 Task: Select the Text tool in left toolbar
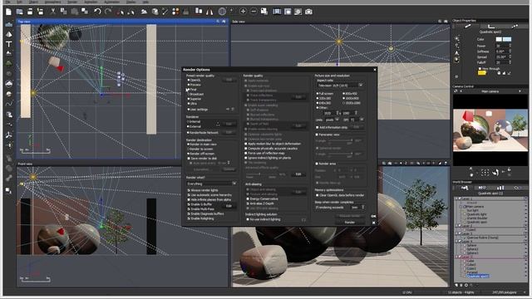click(x=9, y=44)
